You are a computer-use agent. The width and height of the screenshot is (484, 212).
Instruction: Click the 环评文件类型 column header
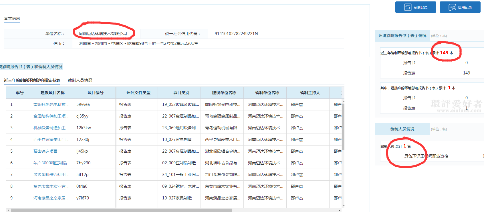tap(138, 93)
